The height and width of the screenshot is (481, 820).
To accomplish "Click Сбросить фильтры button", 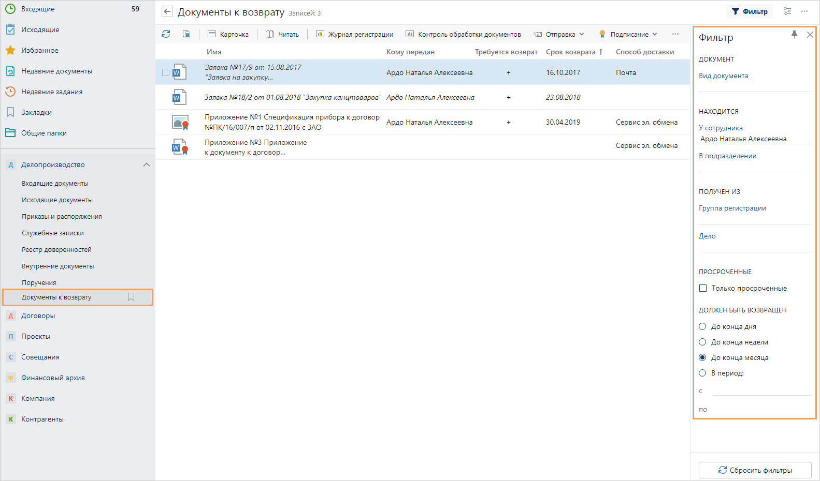I will tap(755, 470).
